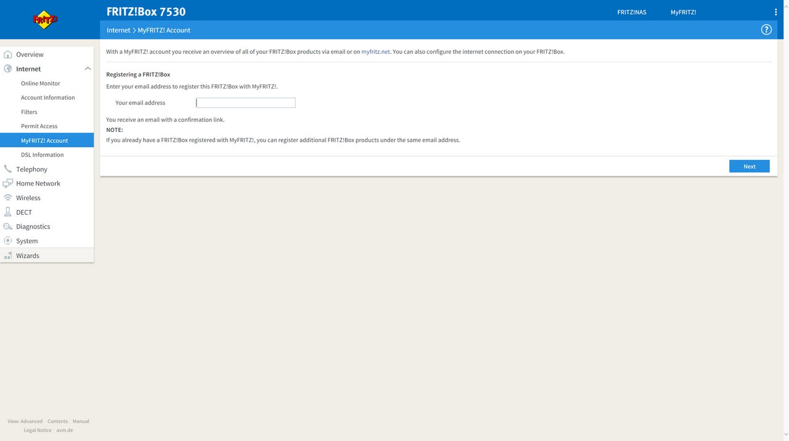
Task: Click the Wizards icon
Action: [x=7, y=256]
